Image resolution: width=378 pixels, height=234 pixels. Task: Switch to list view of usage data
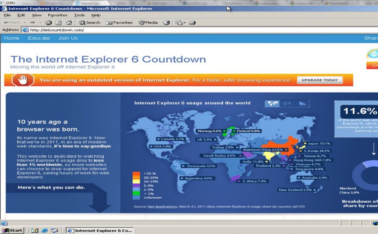(287, 103)
